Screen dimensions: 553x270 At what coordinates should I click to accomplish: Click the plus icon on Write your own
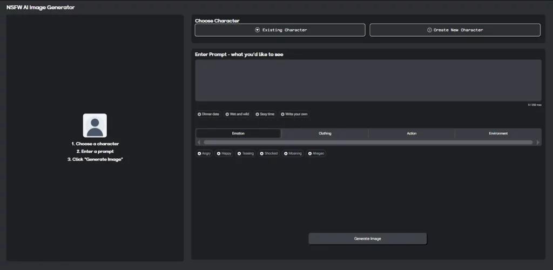[282, 114]
